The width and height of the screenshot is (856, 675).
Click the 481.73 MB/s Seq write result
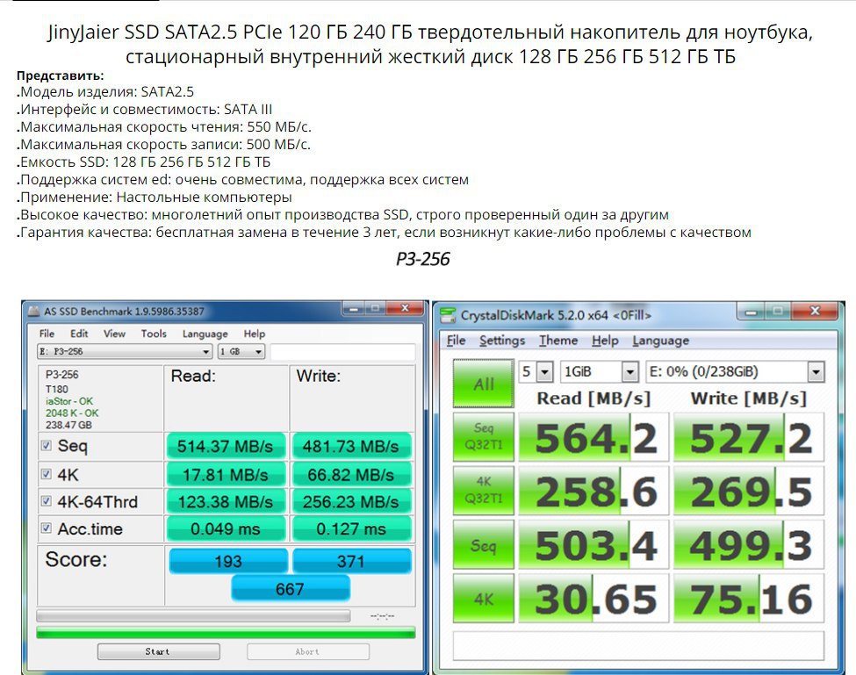351,446
